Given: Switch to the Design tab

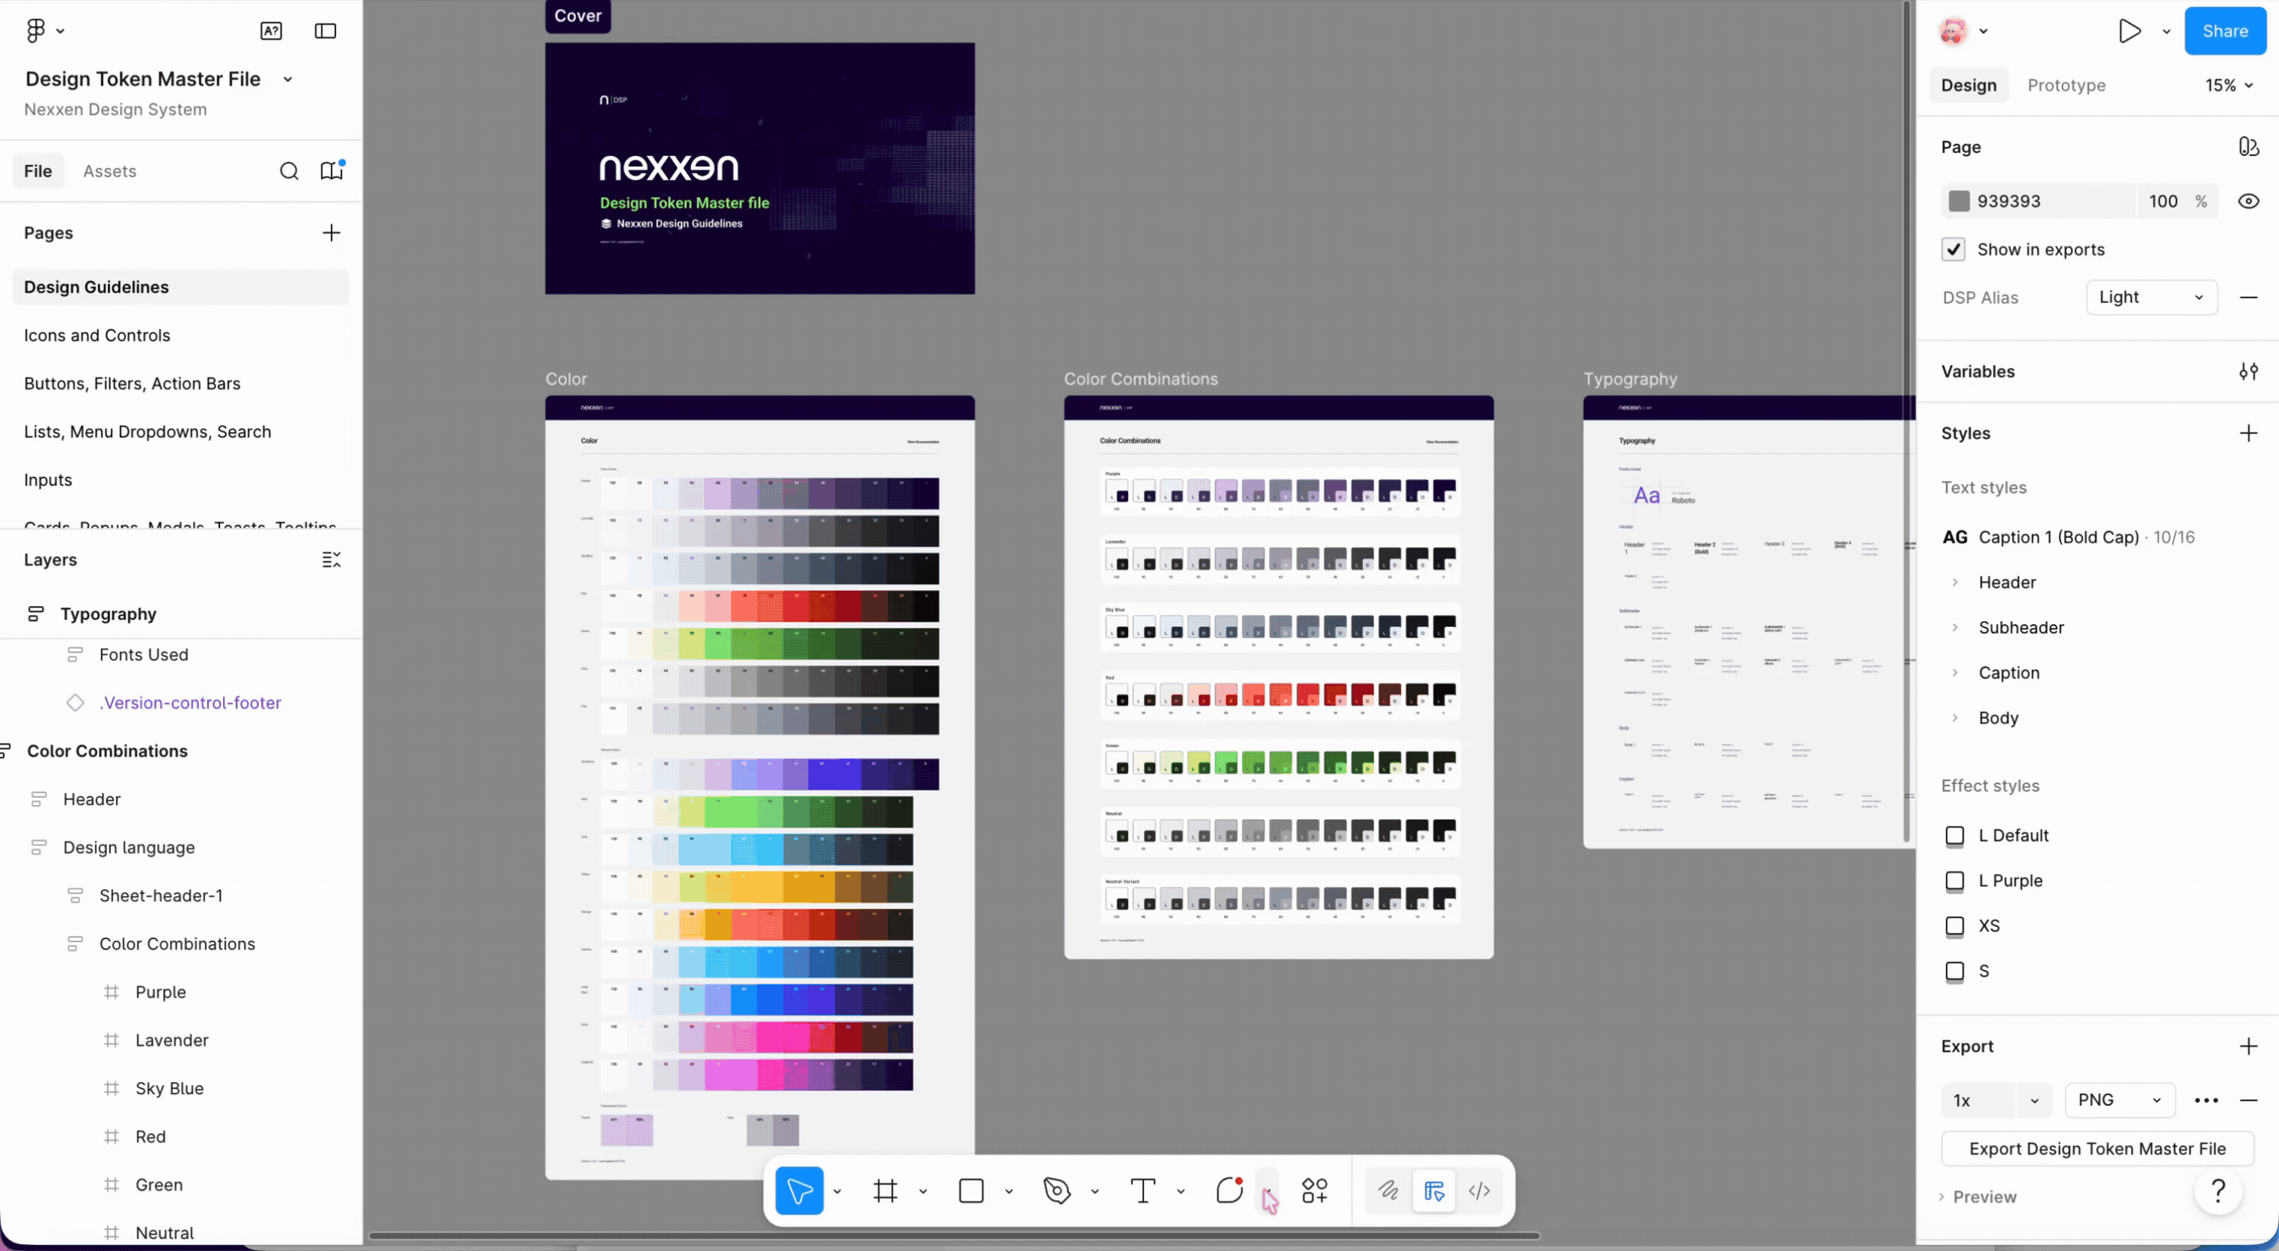Looking at the screenshot, I should click(1969, 86).
